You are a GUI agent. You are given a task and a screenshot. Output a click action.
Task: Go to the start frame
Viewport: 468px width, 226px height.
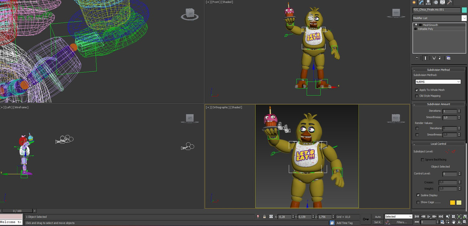[416, 217]
